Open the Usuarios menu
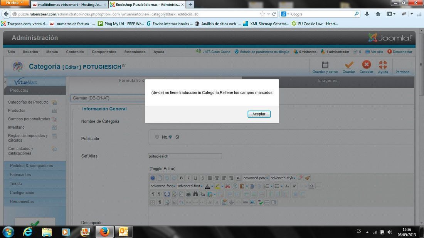This screenshot has height=238, width=424. point(30,52)
